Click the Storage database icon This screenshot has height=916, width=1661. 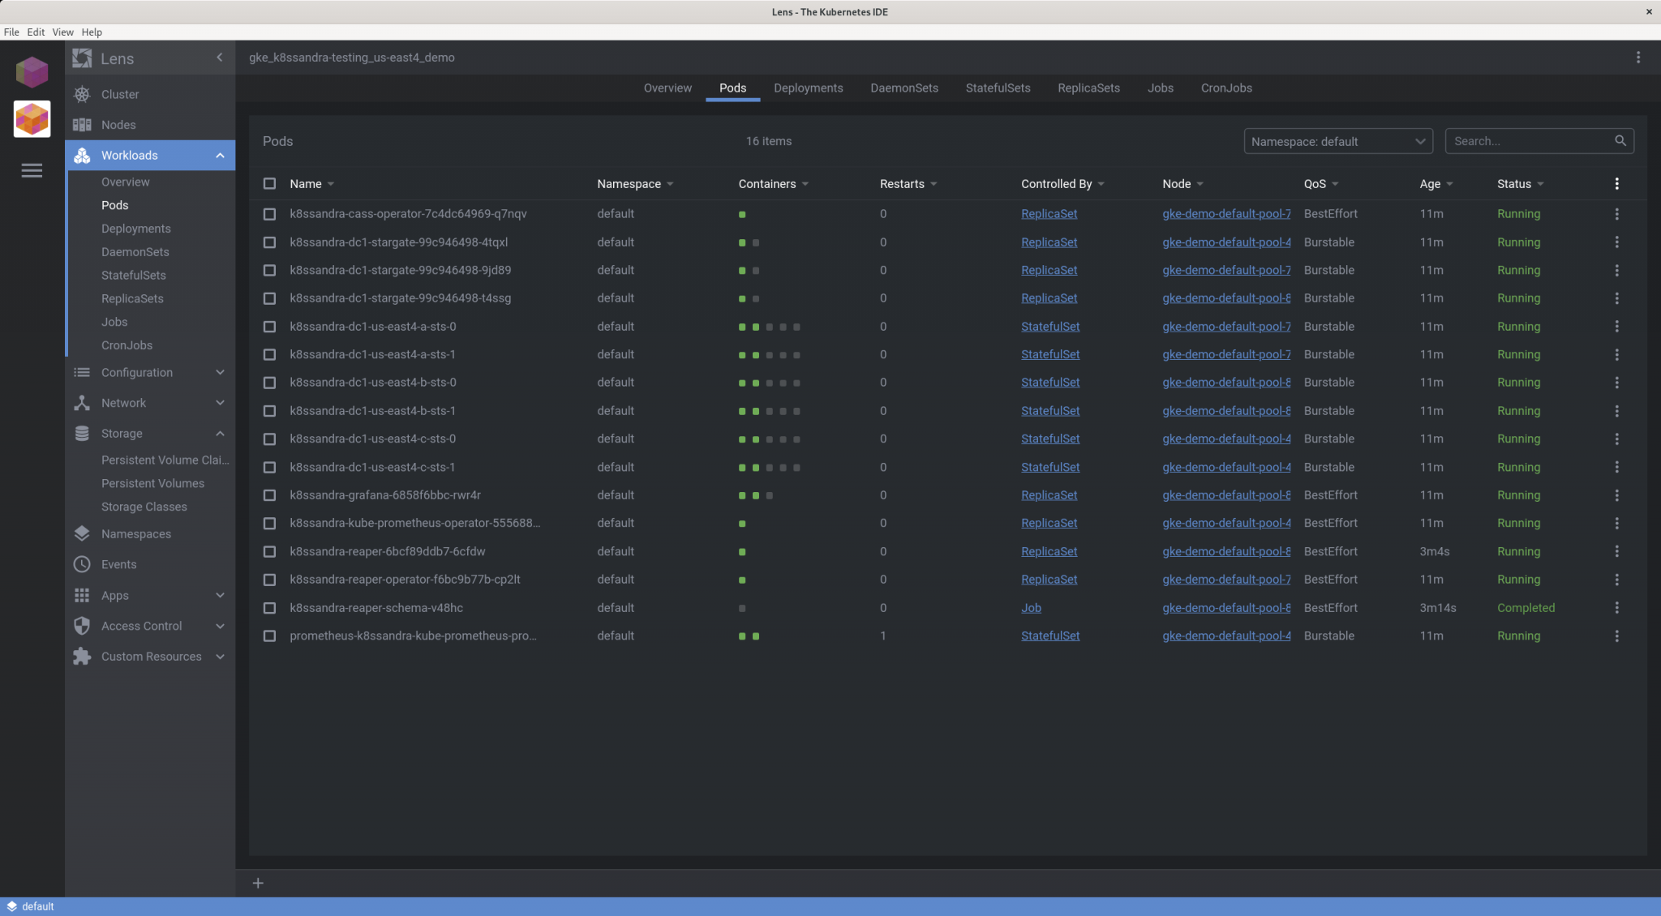pyautogui.click(x=82, y=434)
